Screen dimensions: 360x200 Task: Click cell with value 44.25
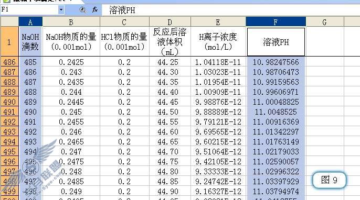[x=170, y=62]
